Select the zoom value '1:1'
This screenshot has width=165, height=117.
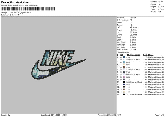coord(159,12)
